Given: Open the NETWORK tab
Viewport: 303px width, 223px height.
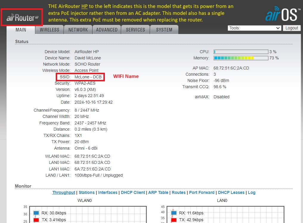Looking at the screenshot, I should (78, 30).
